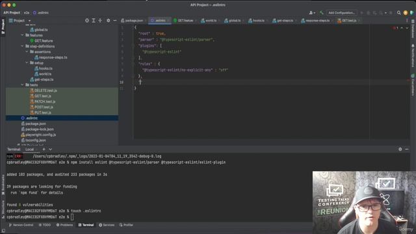Click the Build project hammer icon

point(322,12)
